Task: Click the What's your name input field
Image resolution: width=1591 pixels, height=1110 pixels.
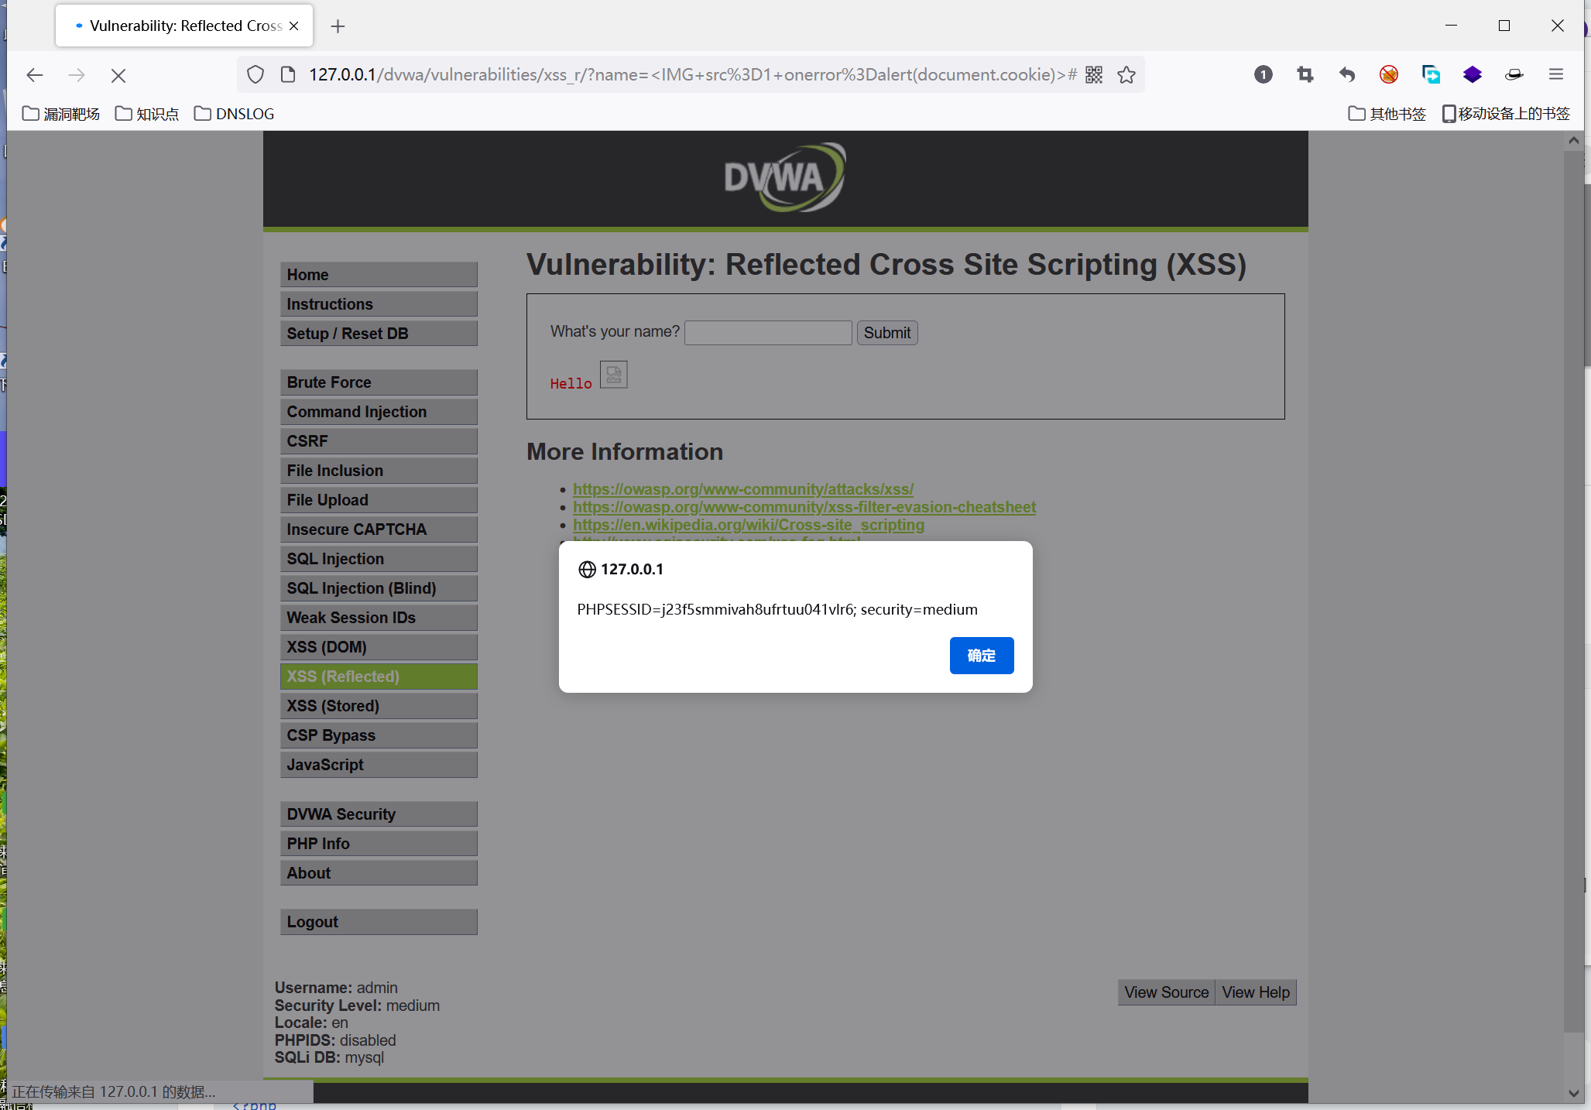Action: coord(768,331)
